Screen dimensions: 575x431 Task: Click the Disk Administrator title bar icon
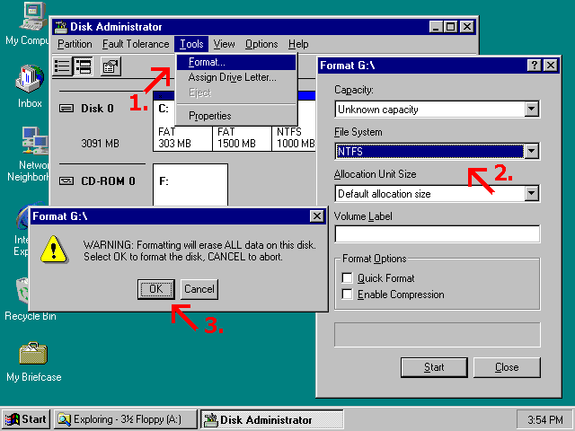61,27
